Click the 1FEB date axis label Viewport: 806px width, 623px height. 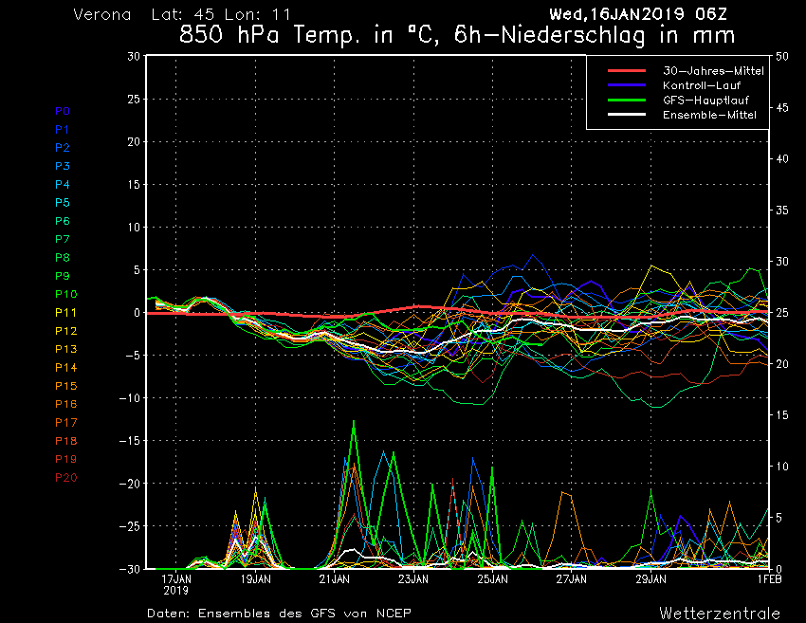[x=769, y=577]
